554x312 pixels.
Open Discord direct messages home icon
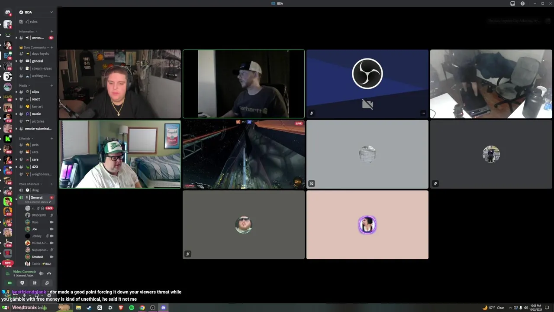pos(8,12)
